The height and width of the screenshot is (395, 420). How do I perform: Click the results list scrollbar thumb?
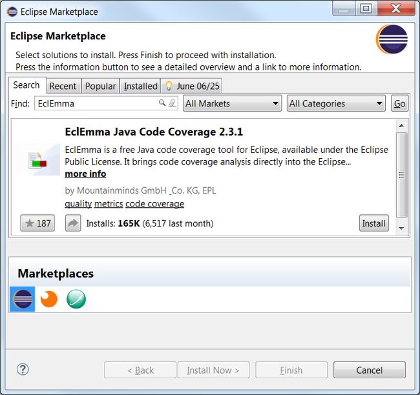point(401,175)
